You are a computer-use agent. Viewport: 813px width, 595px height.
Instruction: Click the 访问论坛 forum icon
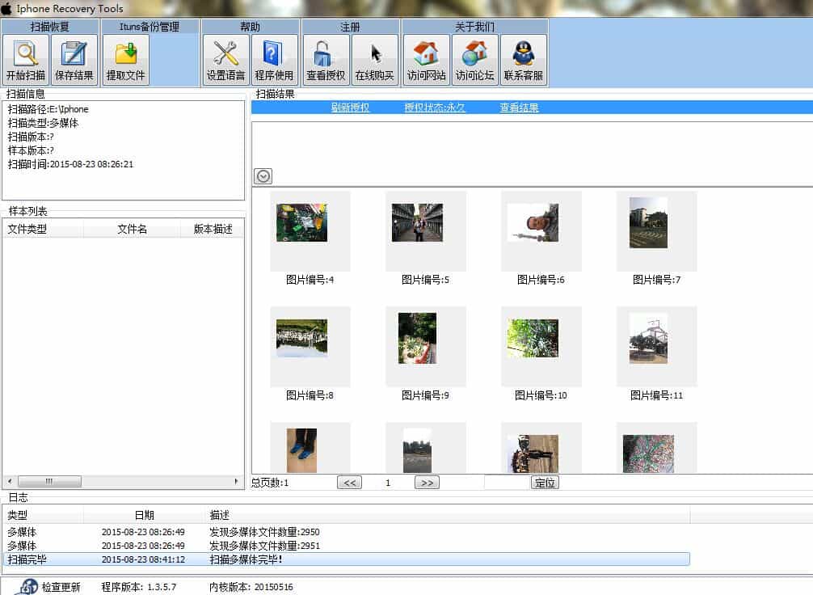pos(474,59)
